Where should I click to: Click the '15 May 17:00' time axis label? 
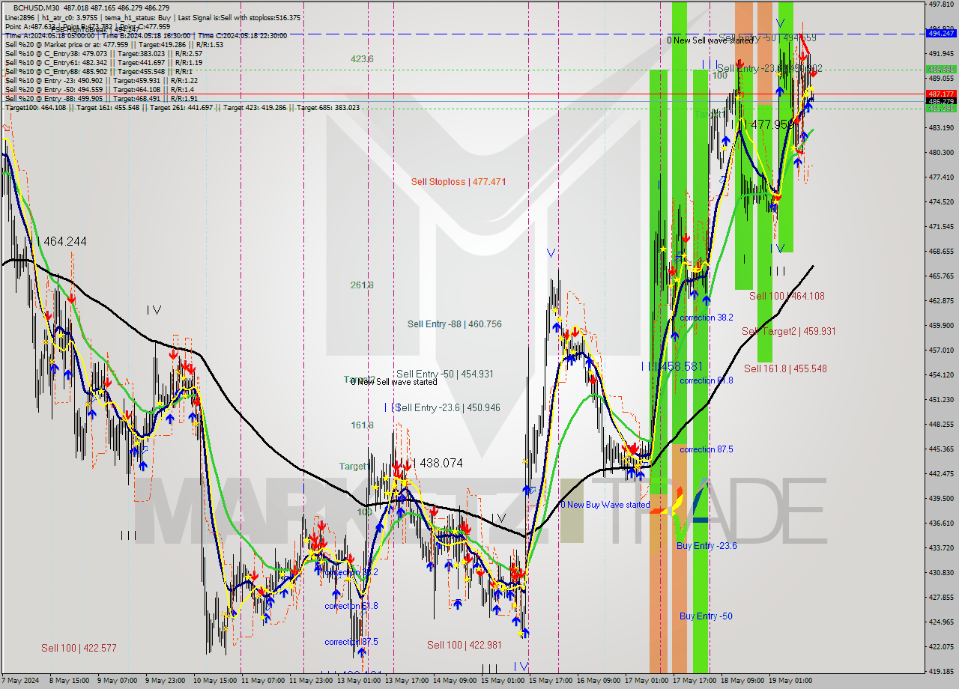pos(551,681)
